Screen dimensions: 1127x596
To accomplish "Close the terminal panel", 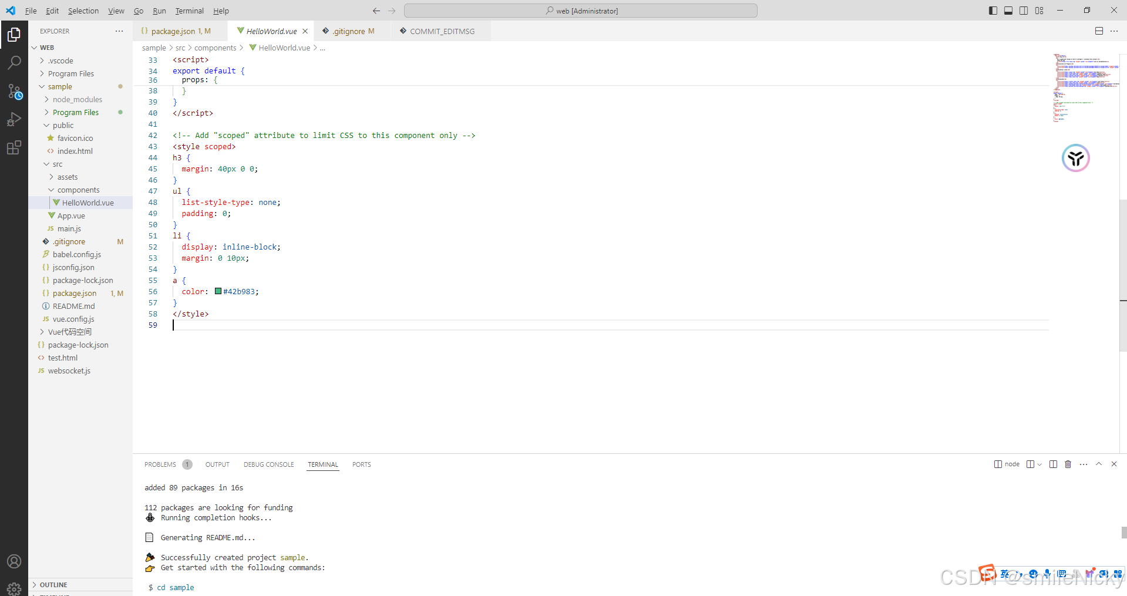I will (x=1114, y=464).
